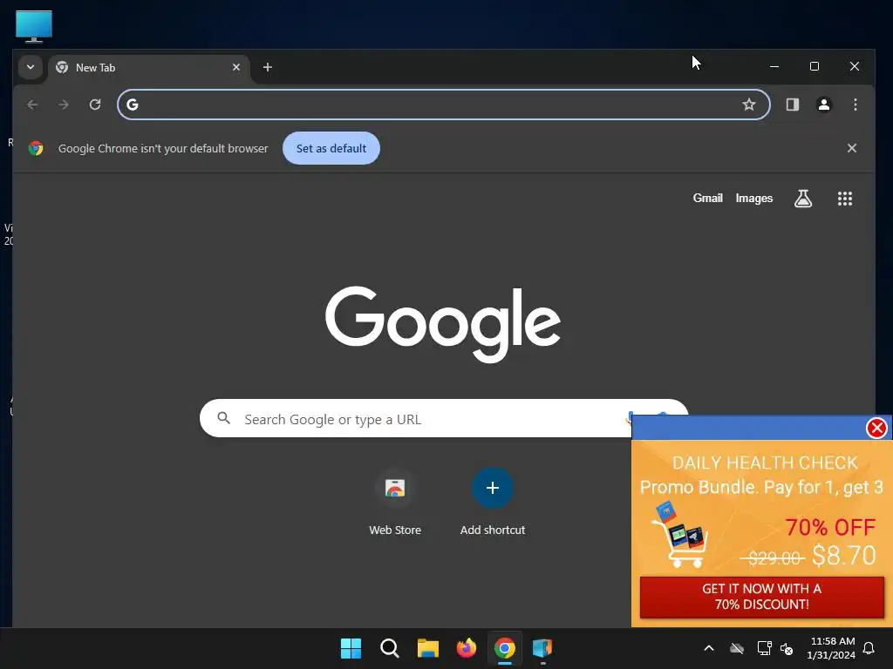
Task: Click the Google logo
Action: click(443, 324)
